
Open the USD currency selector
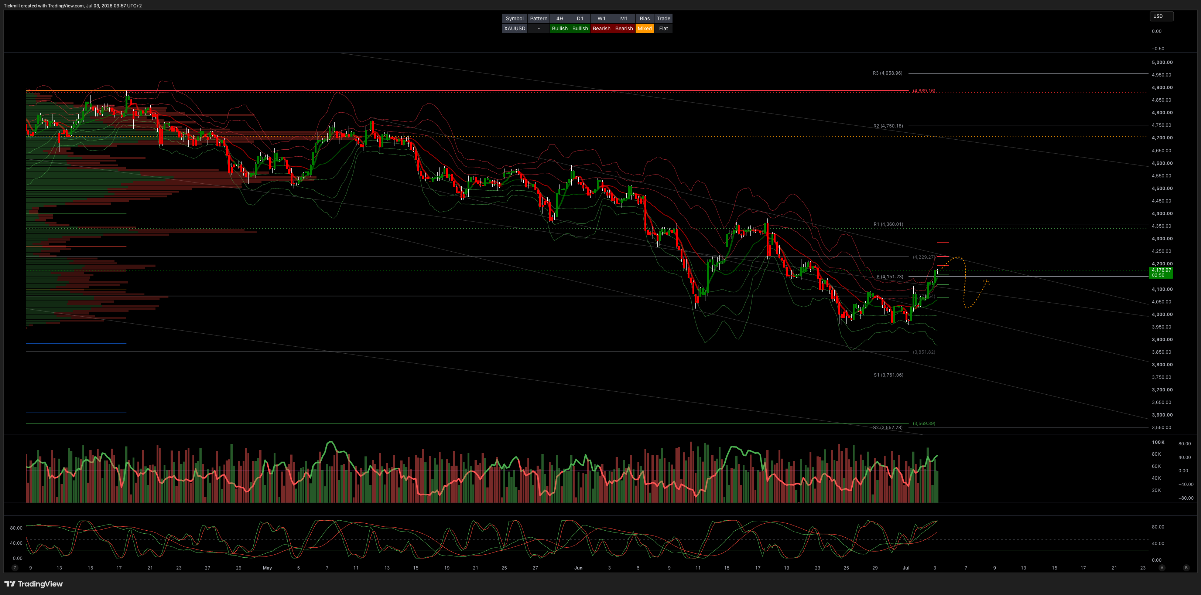coord(1161,16)
